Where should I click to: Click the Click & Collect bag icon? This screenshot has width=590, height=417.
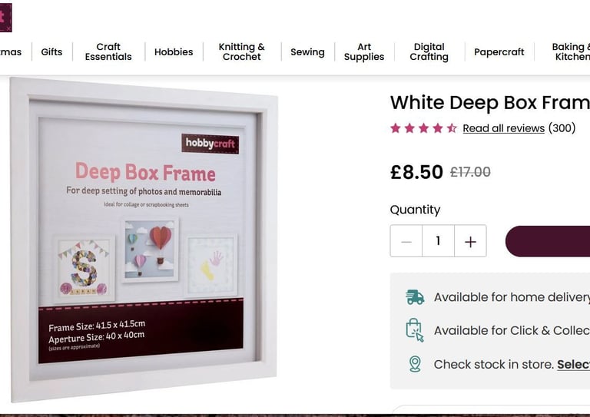(x=415, y=330)
